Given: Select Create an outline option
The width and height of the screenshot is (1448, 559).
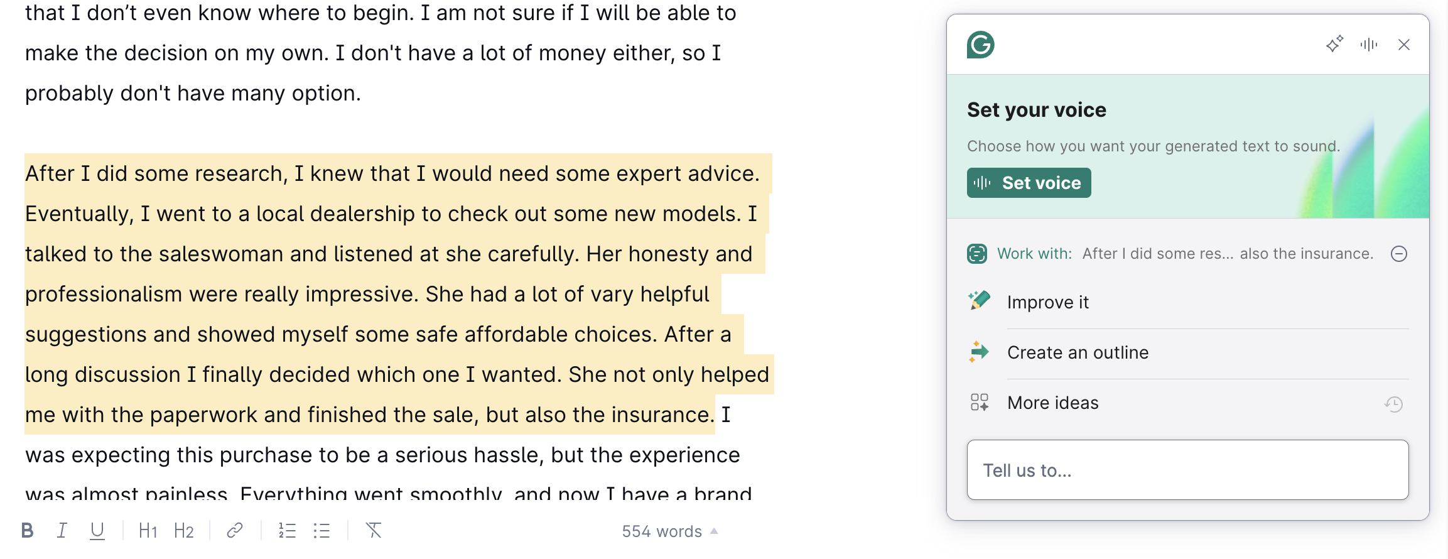Looking at the screenshot, I should [x=1078, y=352].
